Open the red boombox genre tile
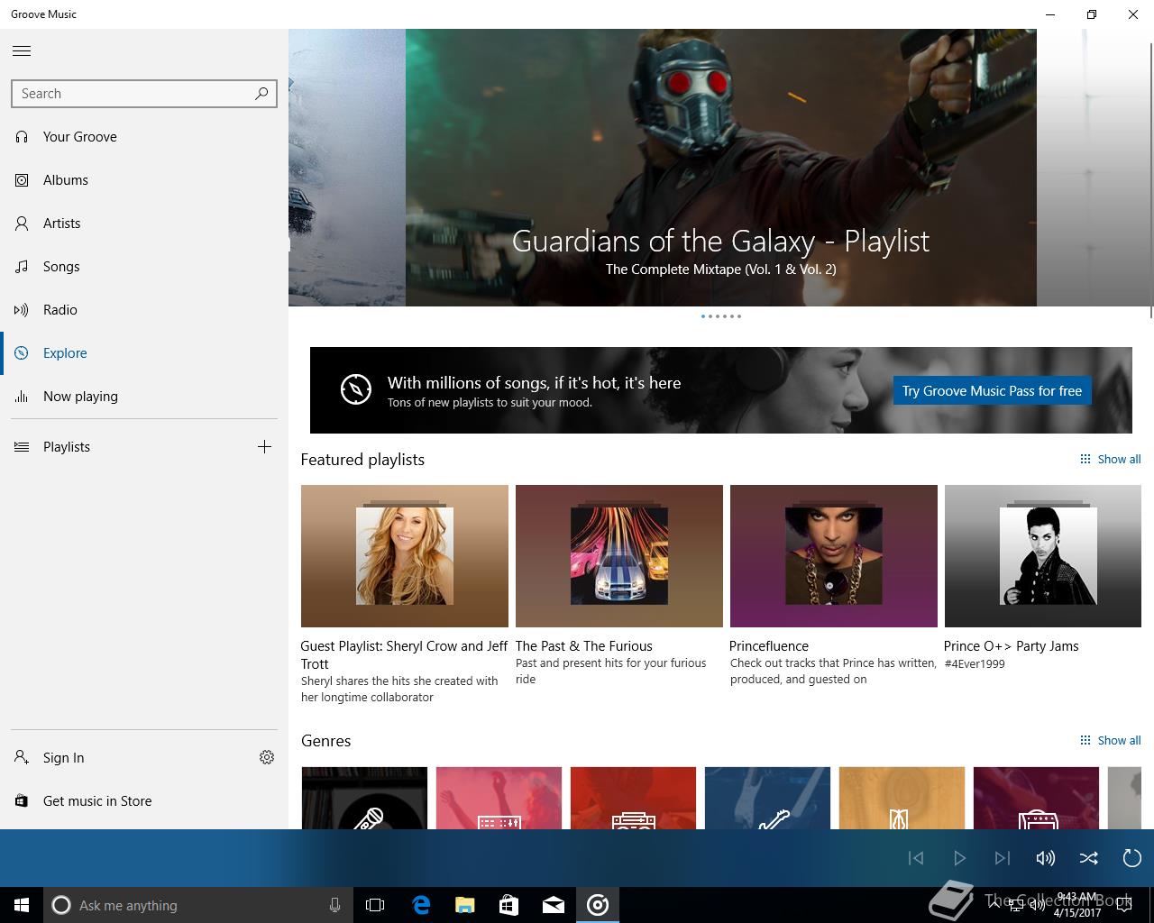This screenshot has height=923, width=1154. (x=633, y=798)
